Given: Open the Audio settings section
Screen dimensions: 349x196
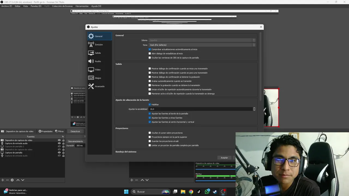Looking at the screenshot, I should (x=100, y=61).
